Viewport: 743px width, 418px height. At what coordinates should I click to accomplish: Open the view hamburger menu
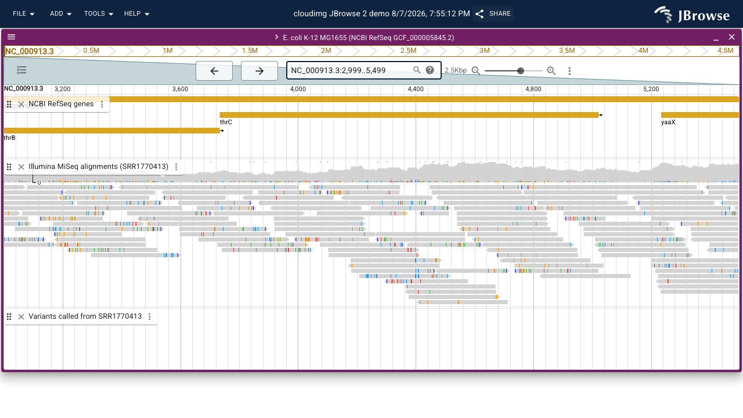12,37
